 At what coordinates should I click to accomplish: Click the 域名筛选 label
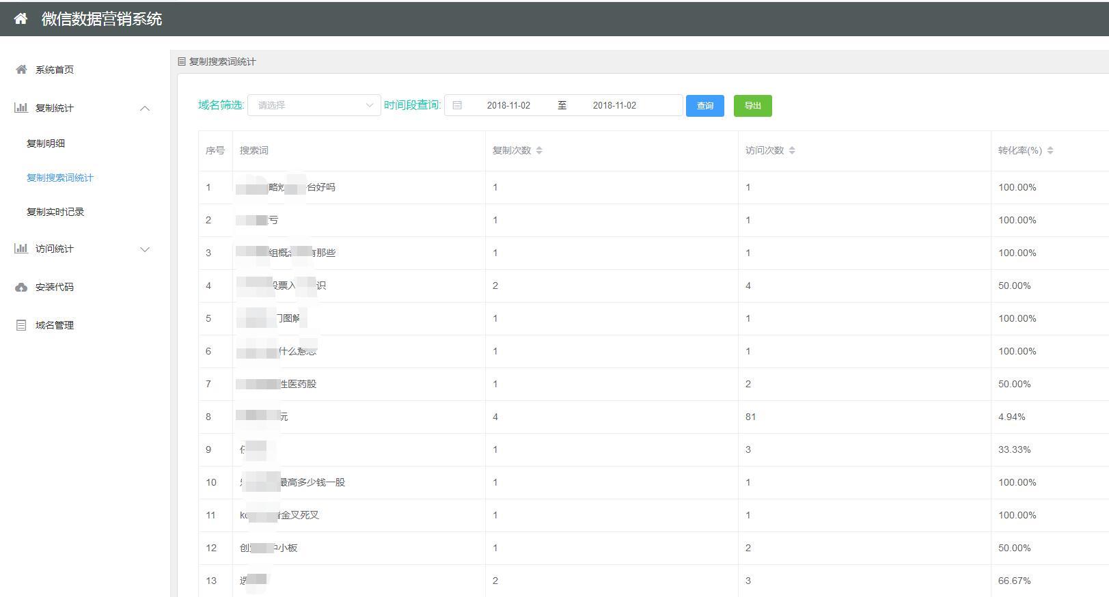pyautogui.click(x=221, y=105)
